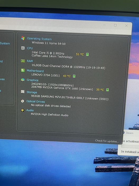Select No optical disk drives detected text
The image size is (139, 186).
pos(51,105)
